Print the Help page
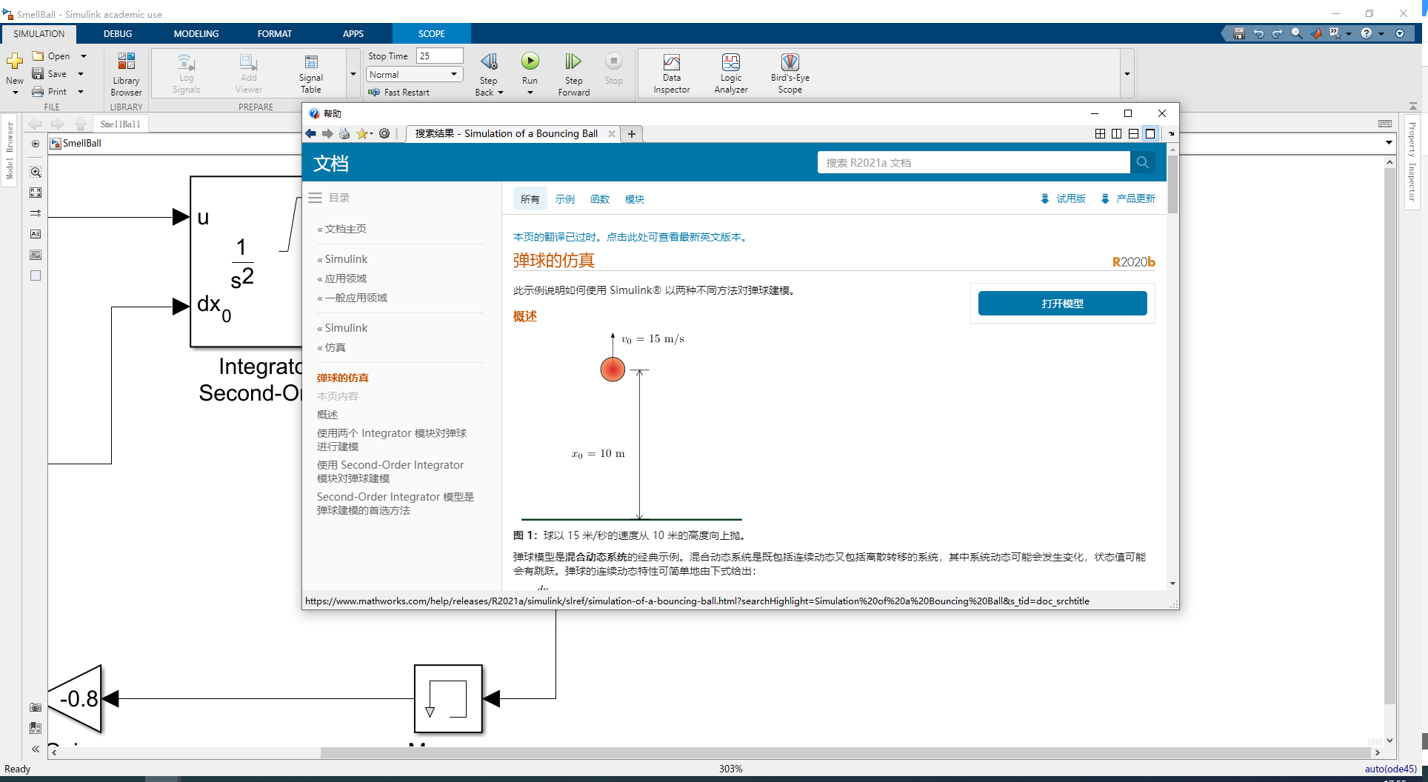The width and height of the screenshot is (1428, 782). (344, 133)
